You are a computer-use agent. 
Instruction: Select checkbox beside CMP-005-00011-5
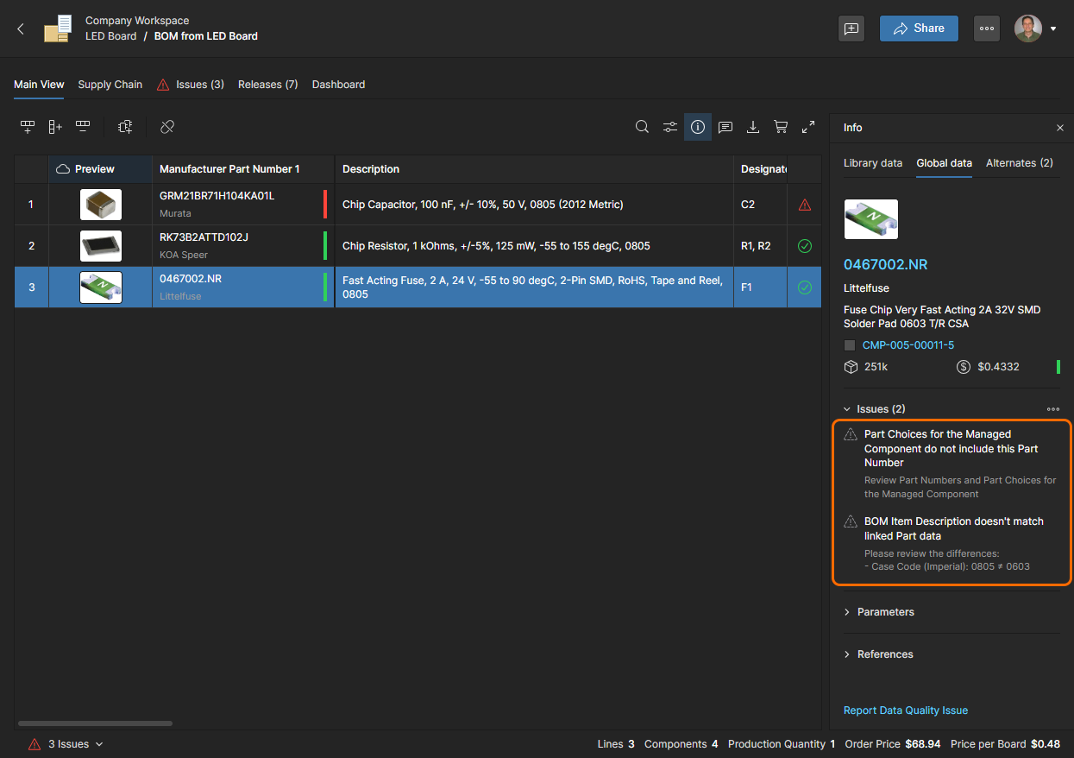(x=850, y=345)
